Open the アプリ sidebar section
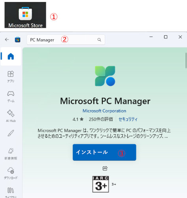 point(11,76)
